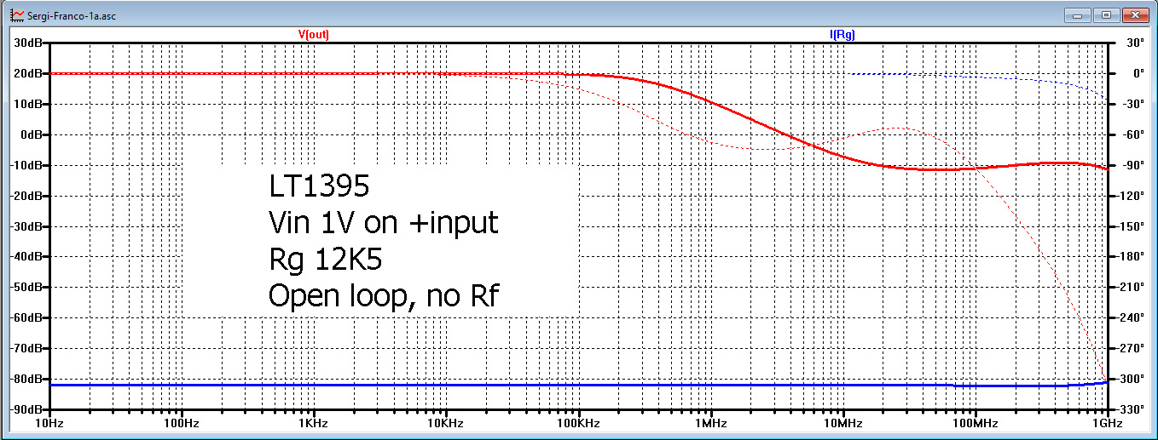
Task: Click the 10KHz frequency axis label
Action: coord(445,423)
